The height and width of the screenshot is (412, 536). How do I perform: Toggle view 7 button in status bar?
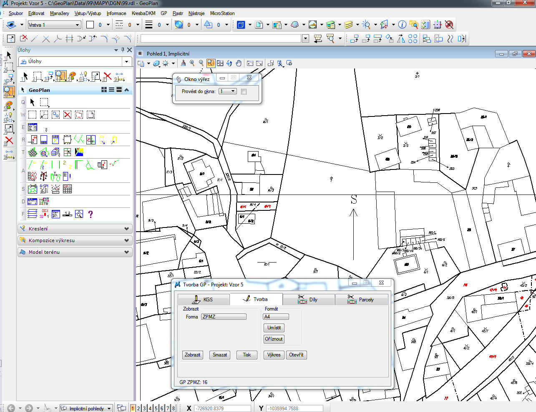pyautogui.click(x=168, y=408)
